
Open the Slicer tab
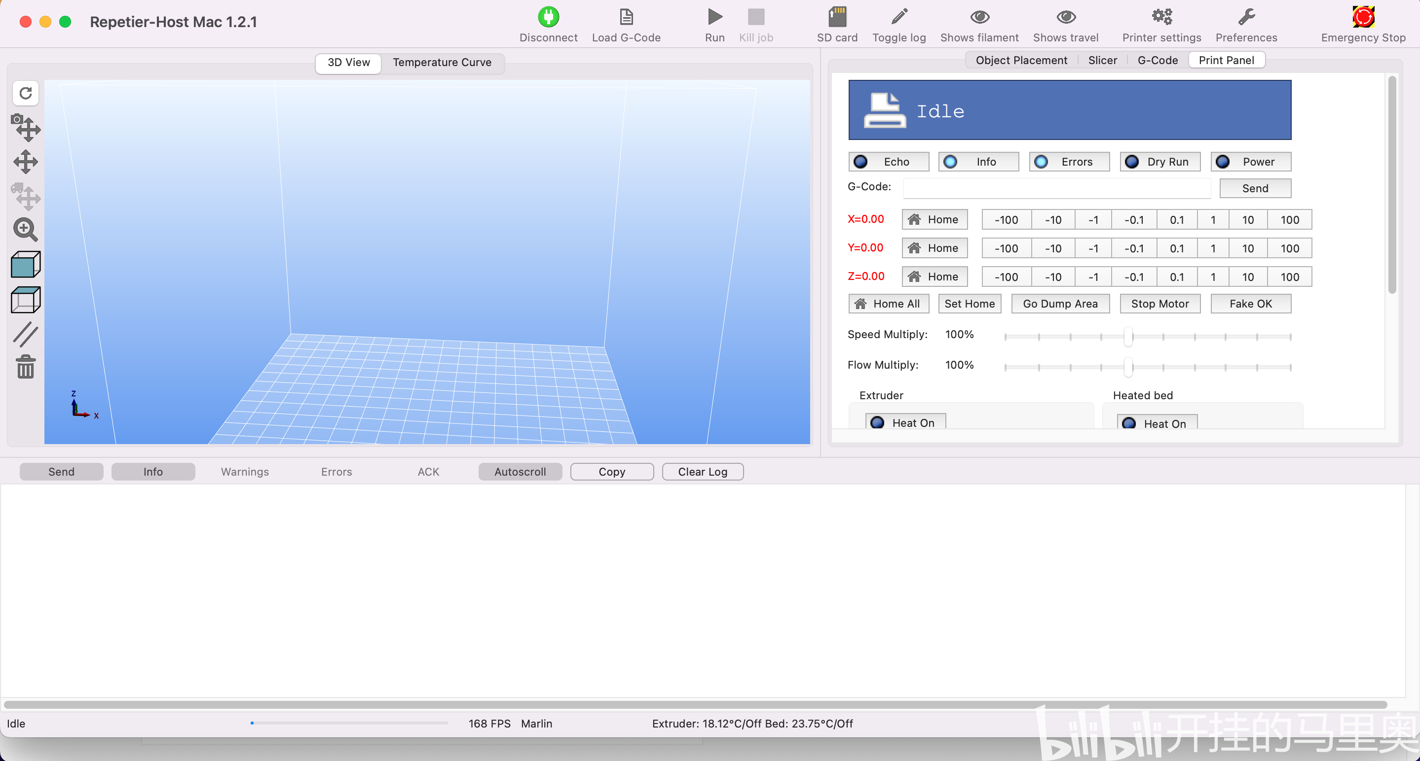point(1102,61)
